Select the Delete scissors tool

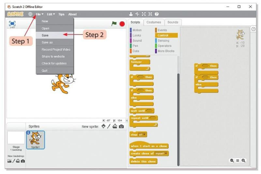137,14
